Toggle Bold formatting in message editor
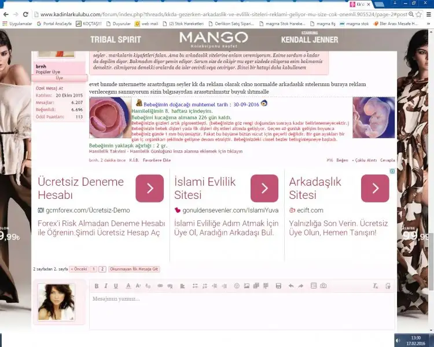The height and width of the screenshot is (347, 434). pos(96,286)
